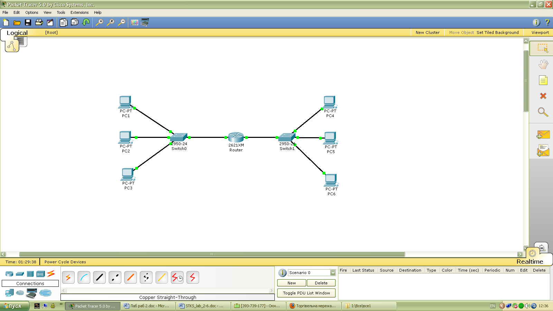Choose the Wireless Devices category
The width and height of the screenshot is (553, 311).
pyautogui.click(x=41, y=274)
